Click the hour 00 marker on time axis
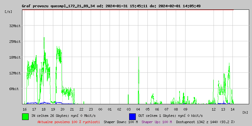 tap(100, 109)
